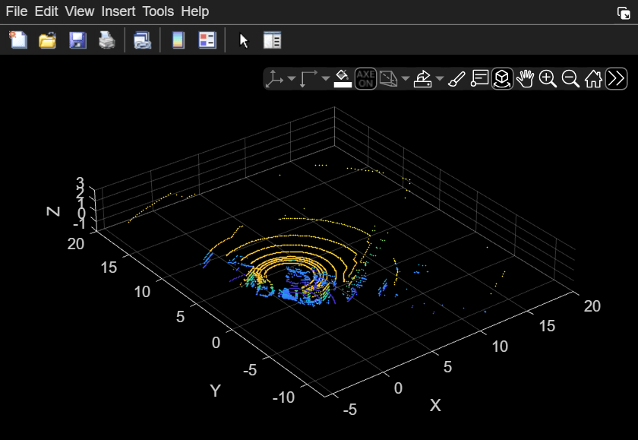Click the background color fill bucket
The height and width of the screenshot is (440, 638).
(343, 78)
